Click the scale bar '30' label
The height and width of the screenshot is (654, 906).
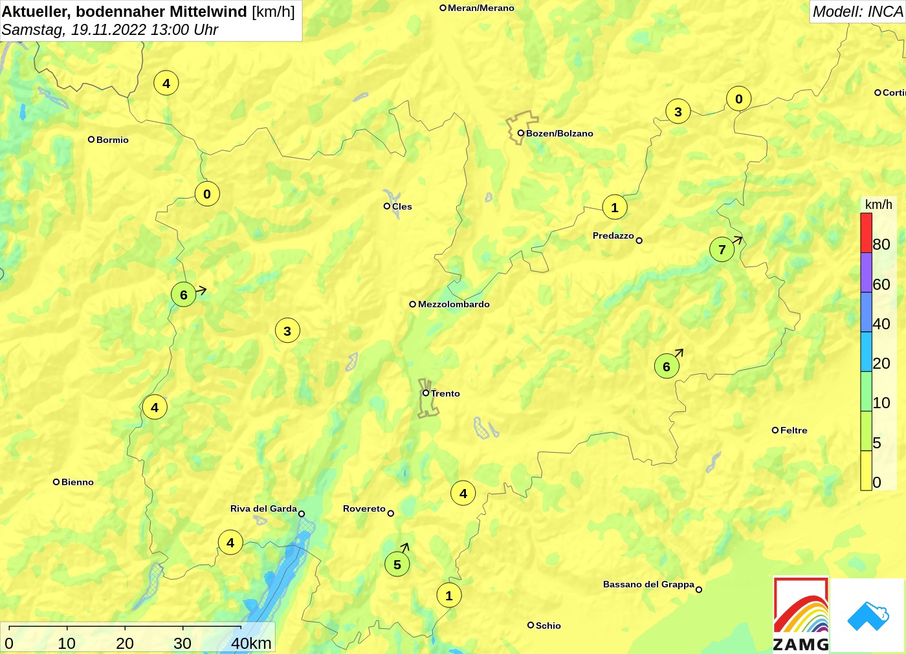point(182,644)
